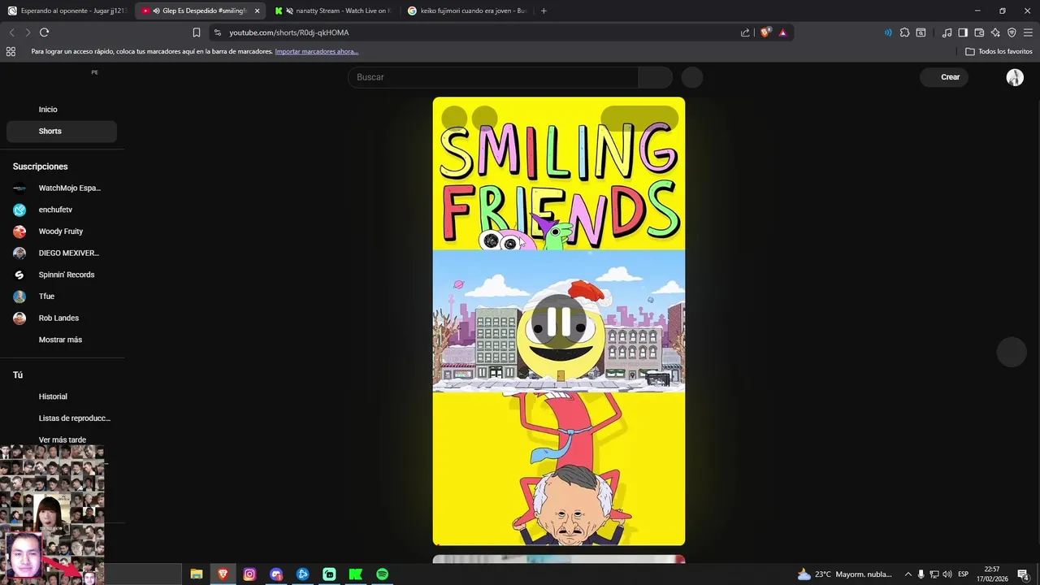Open the weather widget showing 23°C
1040x585 pixels.
(x=844, y=574)
